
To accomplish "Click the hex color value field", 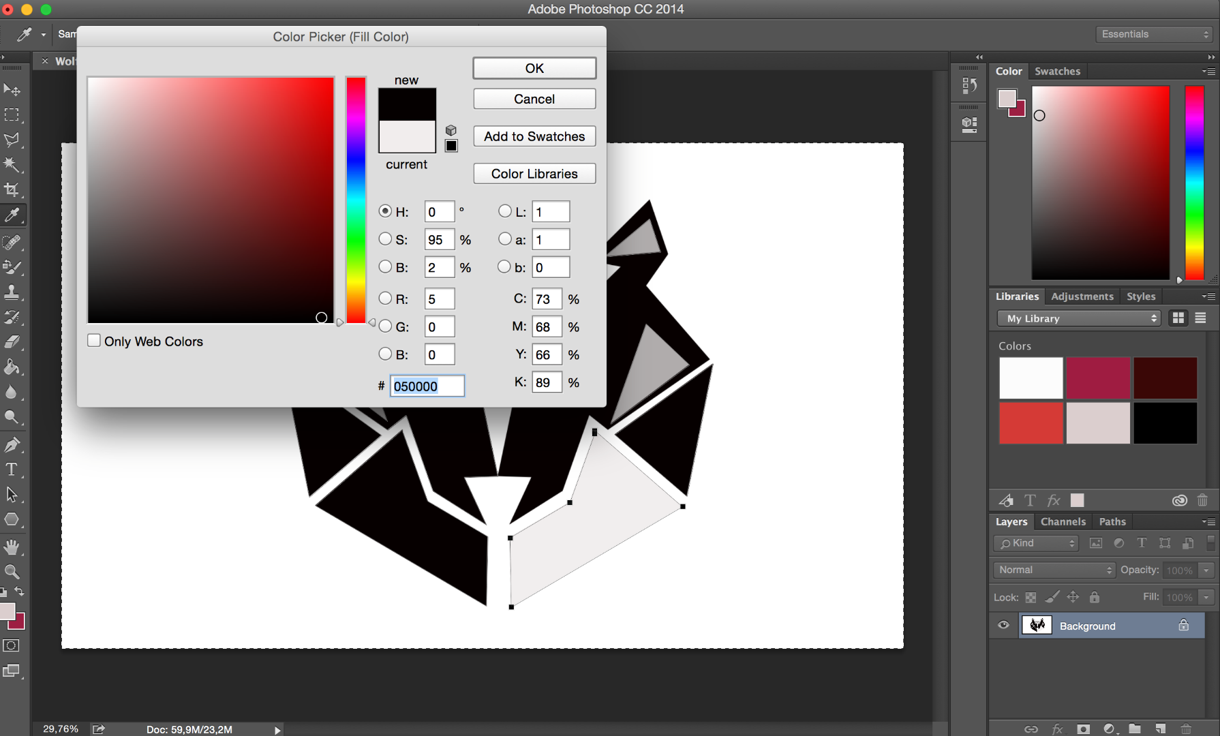I will 427,386.
